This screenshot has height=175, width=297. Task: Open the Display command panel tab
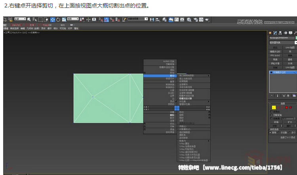(x=291, y=33)
